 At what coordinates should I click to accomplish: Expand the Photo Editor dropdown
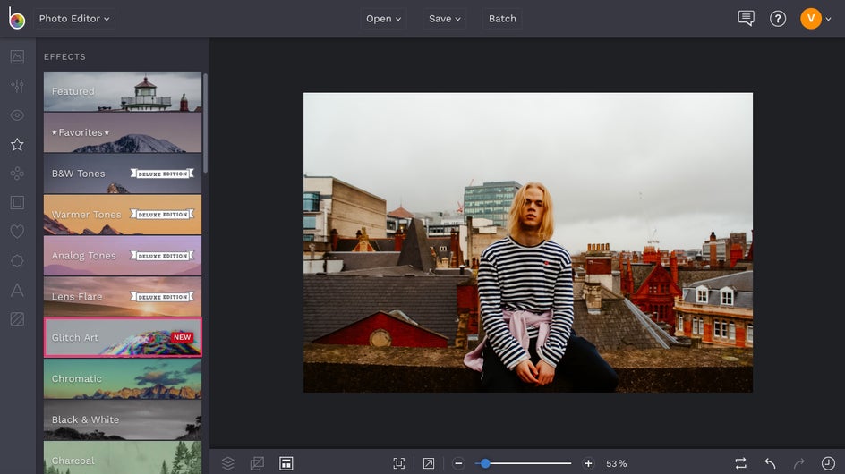tap(74, 19)
